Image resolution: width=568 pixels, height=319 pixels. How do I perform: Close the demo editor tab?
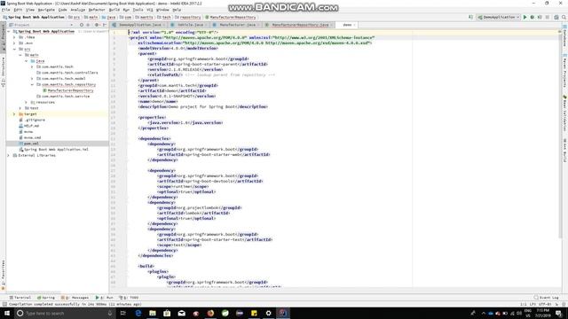[354, 25]
